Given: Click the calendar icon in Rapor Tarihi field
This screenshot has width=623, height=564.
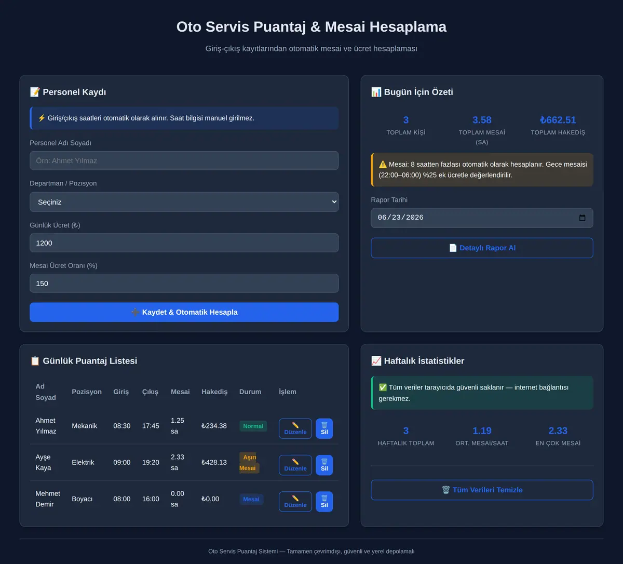Looking at the screenshot, I should (582, 218).
